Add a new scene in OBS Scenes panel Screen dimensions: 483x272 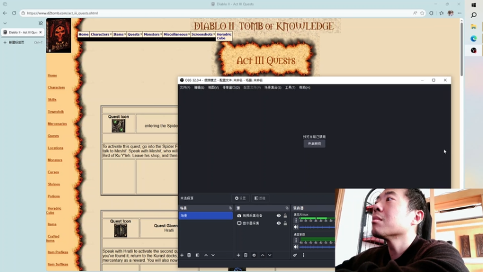[x=182, y=255]
